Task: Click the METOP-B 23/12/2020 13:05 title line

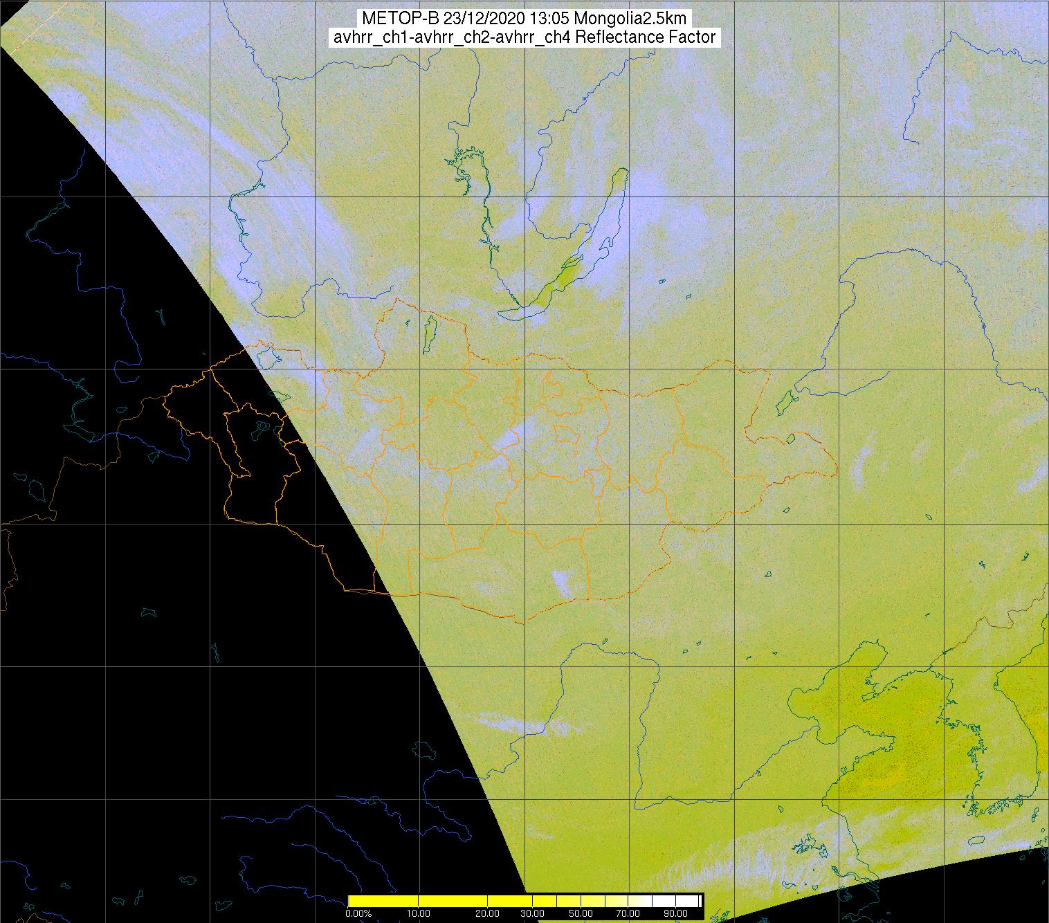Action: point(524,19)
